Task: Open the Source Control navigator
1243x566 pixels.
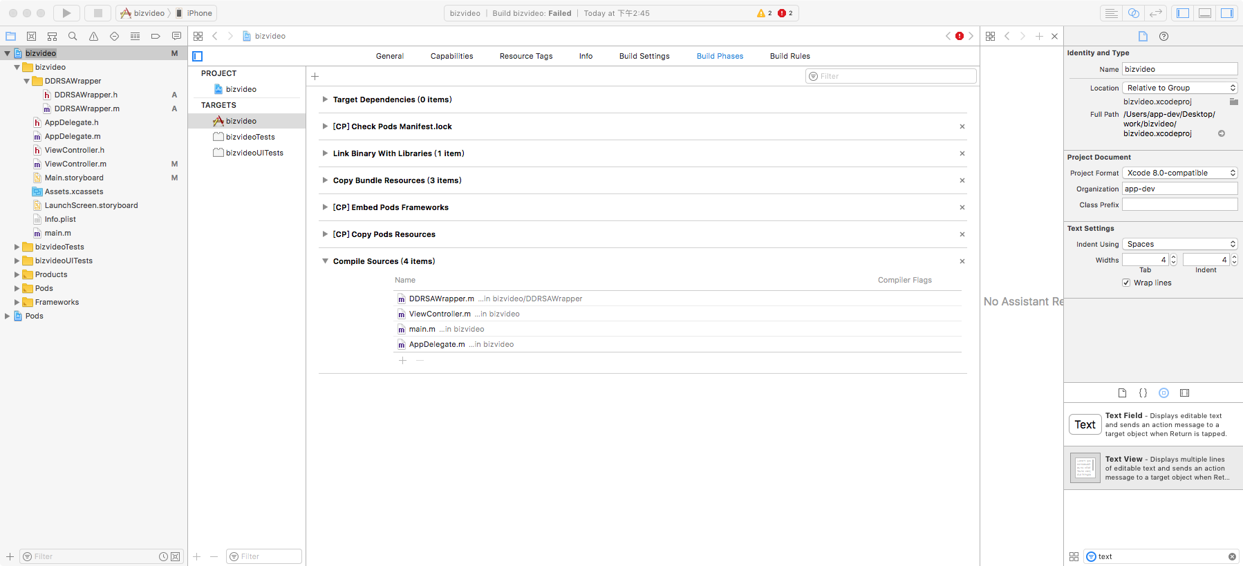Action: point(31,36)
